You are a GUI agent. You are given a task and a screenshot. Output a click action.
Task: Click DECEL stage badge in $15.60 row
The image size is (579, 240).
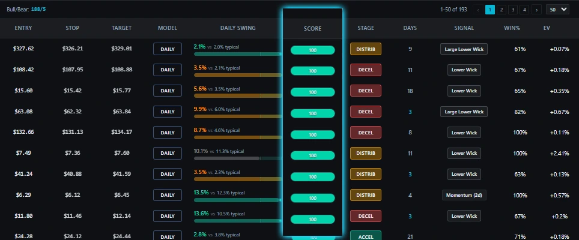click(366, 91)
